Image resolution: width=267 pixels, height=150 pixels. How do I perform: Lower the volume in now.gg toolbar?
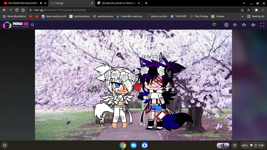click(x=235, y=25)
